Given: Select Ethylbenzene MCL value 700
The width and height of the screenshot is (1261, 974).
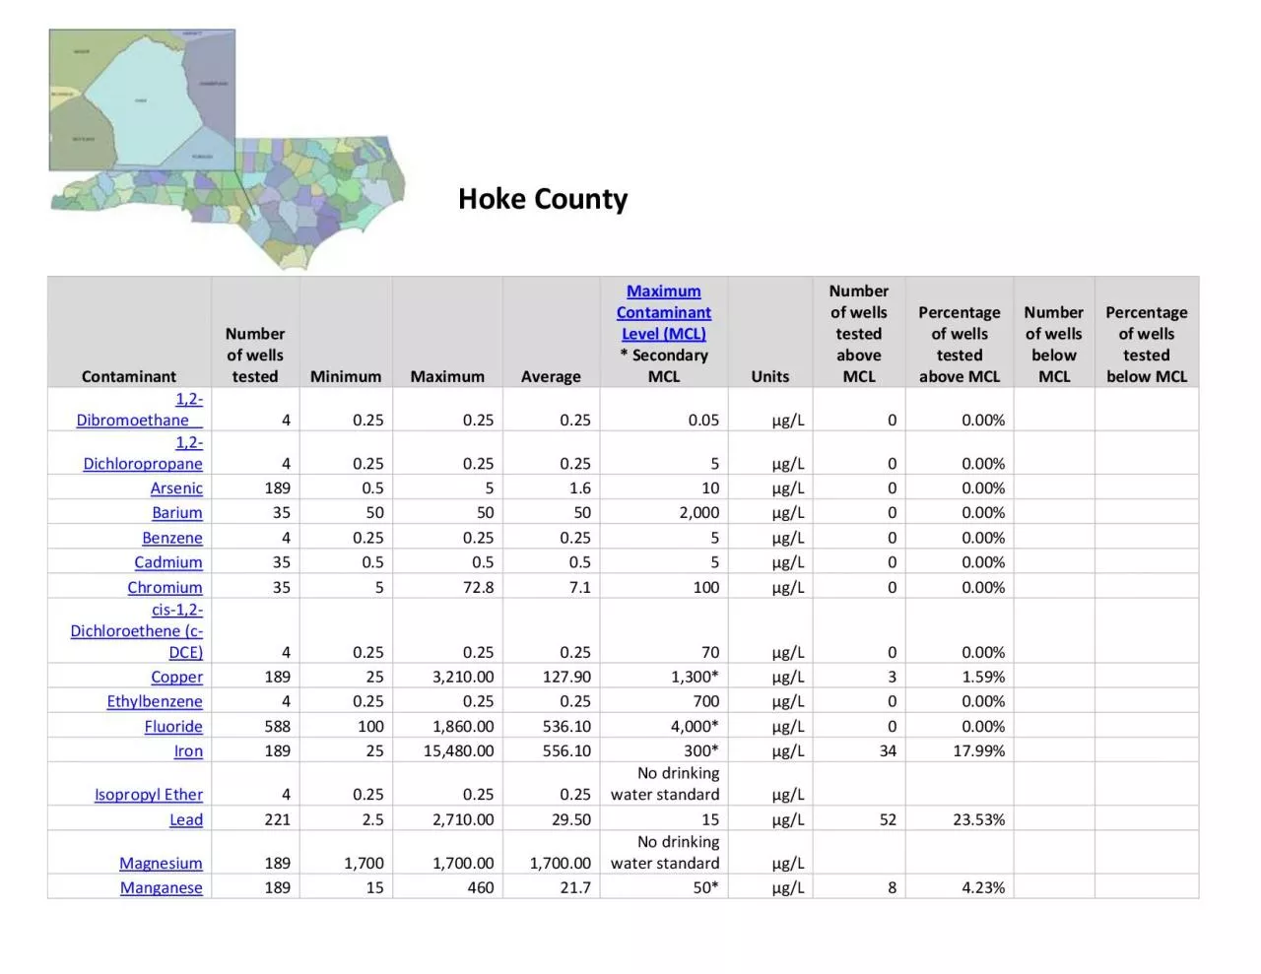Looking at the screenshot, I should click(706, 701).
